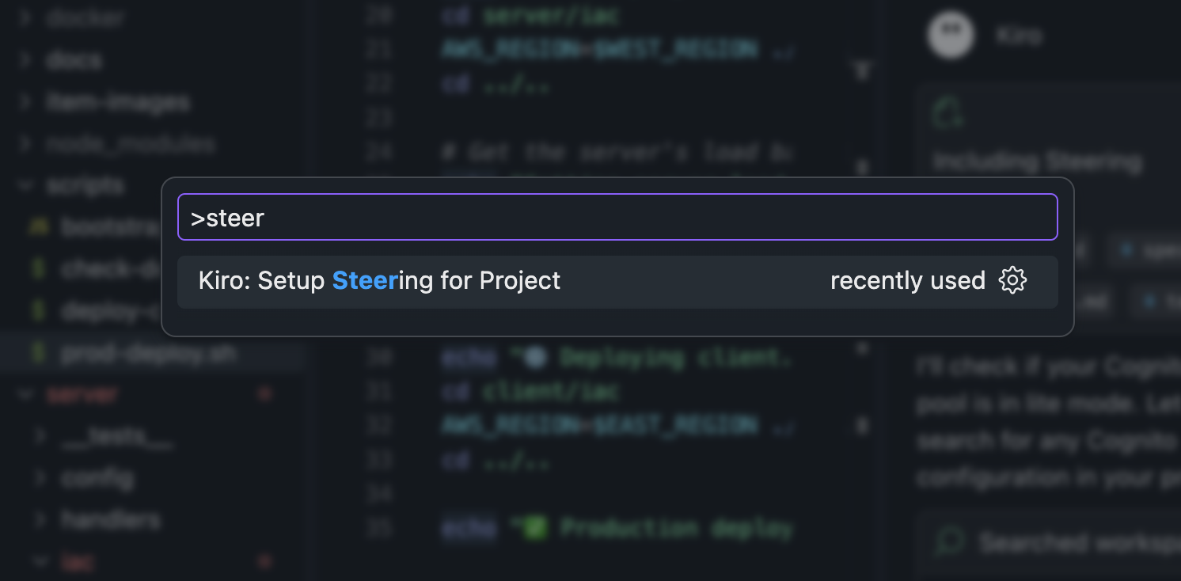Run Kiro: Setup Steering for Project
This screenshot has height=581, width=1181.
click(380, 281)
